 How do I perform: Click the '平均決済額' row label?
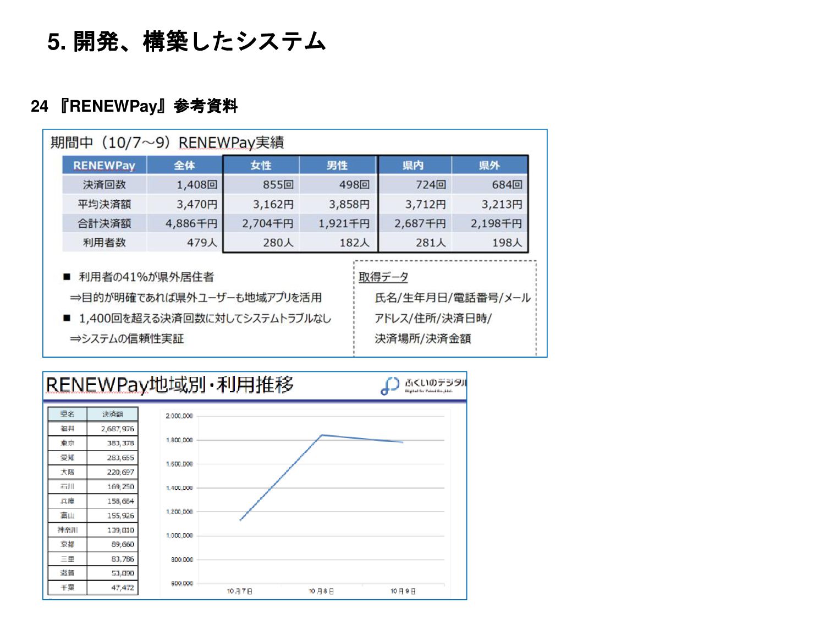pyautogui.click(x=104, y=204)
